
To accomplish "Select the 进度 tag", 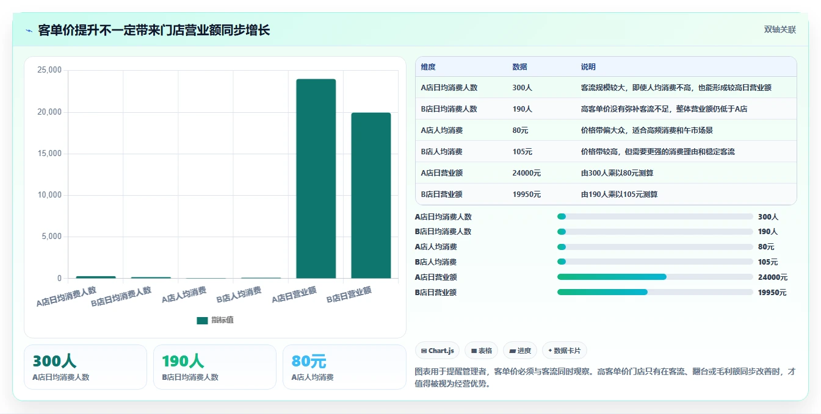I will click(x=520, y=351).
